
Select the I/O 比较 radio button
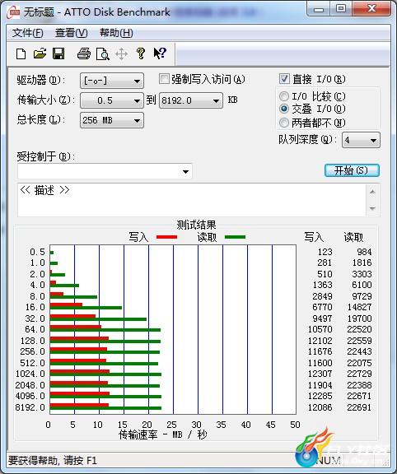coord(284,96)
